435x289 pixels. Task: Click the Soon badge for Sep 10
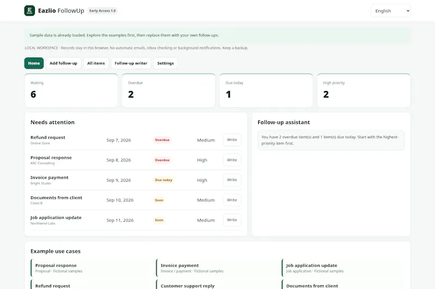coord(159,200)
